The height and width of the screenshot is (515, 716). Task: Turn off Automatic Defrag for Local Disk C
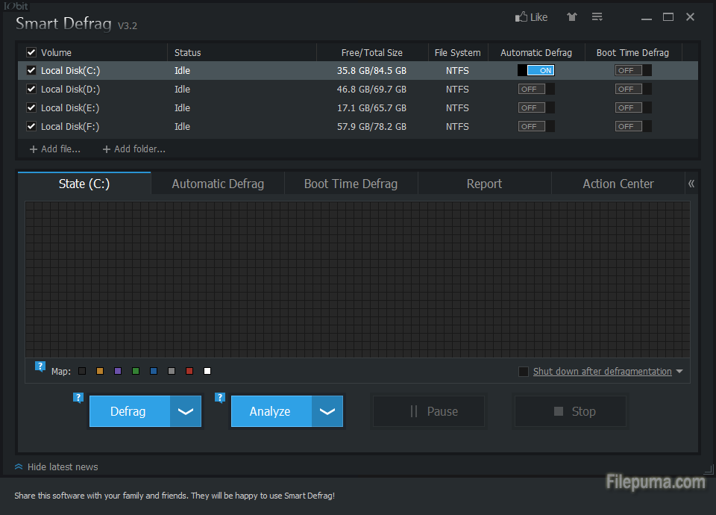536,71
